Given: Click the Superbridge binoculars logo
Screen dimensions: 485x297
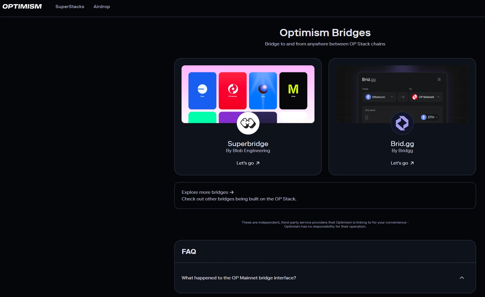Looking at the screenshot, I should click(248, 123).
